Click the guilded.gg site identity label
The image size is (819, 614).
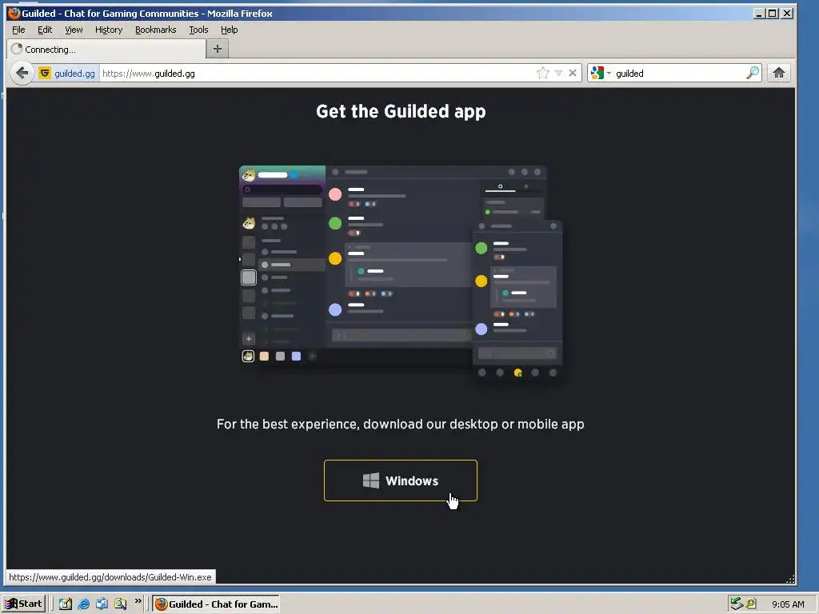click(74, 73)
